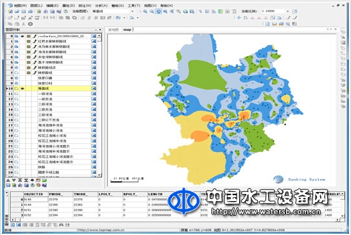Toggle selectable icon for layer row 5
351x235 pixels.
pyautogui.click(x=29, y=62)
